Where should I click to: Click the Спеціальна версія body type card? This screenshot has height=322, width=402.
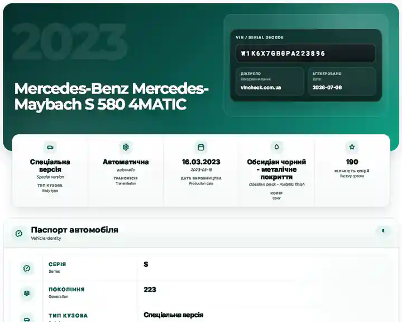(50, 171)
